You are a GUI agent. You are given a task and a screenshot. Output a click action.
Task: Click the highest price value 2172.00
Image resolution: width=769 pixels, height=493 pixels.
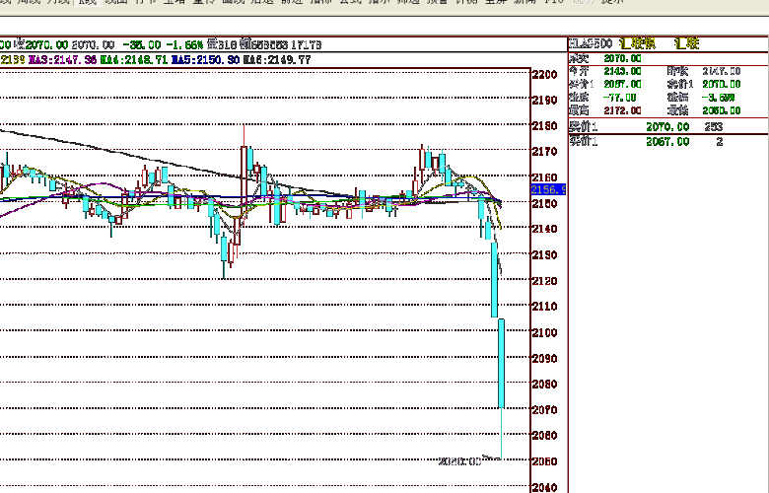click(x=622, y=110)
